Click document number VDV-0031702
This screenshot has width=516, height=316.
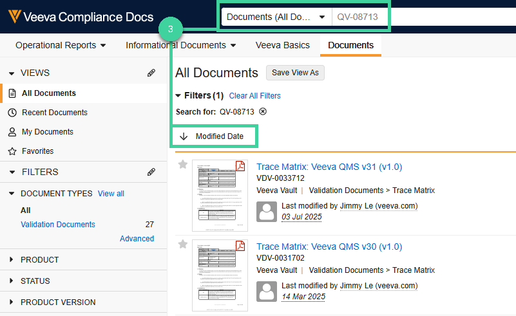(280, 258)
